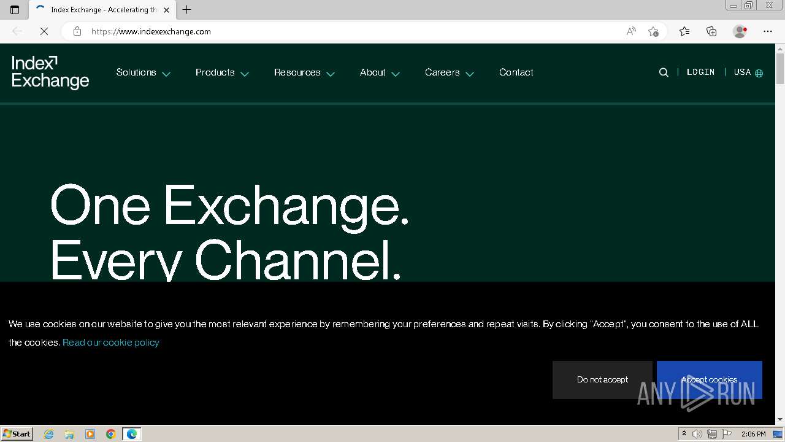
Task: Open volume control in tray
Action: tap(697, 434)
